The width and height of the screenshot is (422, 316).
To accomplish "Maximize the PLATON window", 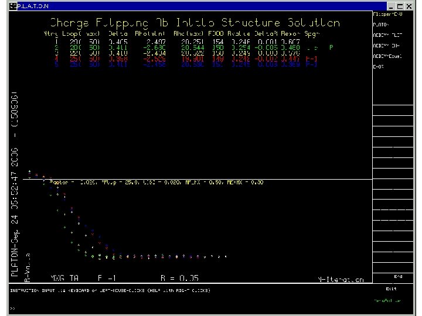I will pos(400,6).
